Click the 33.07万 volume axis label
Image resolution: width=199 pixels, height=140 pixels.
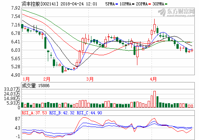coord(12,89)
